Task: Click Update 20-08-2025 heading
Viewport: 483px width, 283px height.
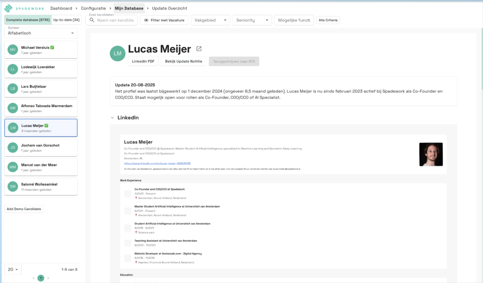Action: tap(135, 85)
